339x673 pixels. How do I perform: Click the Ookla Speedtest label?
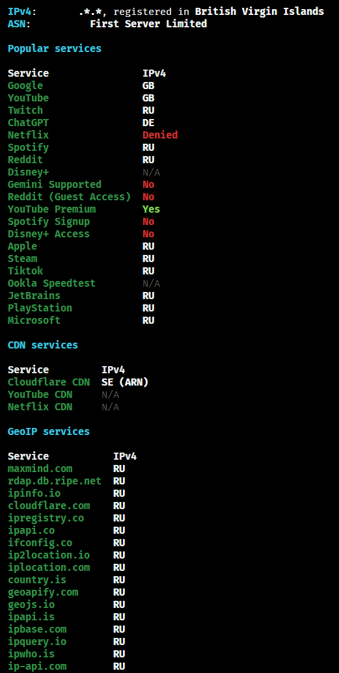[51, 284]
